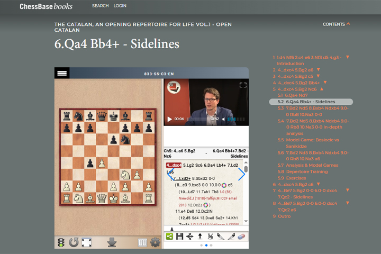Collapse the CONTENTS panel
This screenshot has width=381, height=254.
click(337, 24)
